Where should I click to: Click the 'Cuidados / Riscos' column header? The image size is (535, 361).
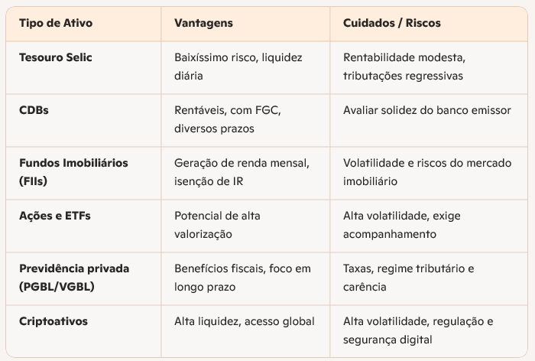coord(392,23)
